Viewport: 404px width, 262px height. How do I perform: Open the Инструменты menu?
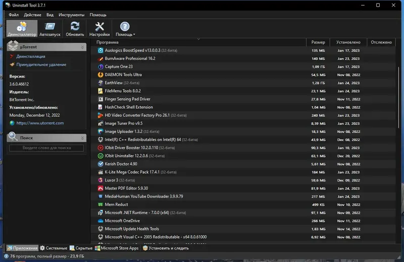(71, 15)
